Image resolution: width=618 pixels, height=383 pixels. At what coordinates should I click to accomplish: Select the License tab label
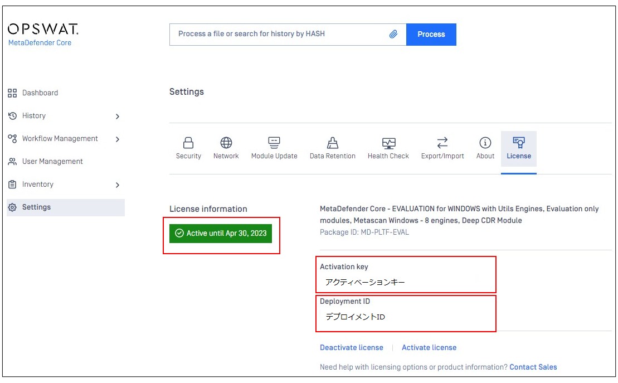click(x=519, y=156)
